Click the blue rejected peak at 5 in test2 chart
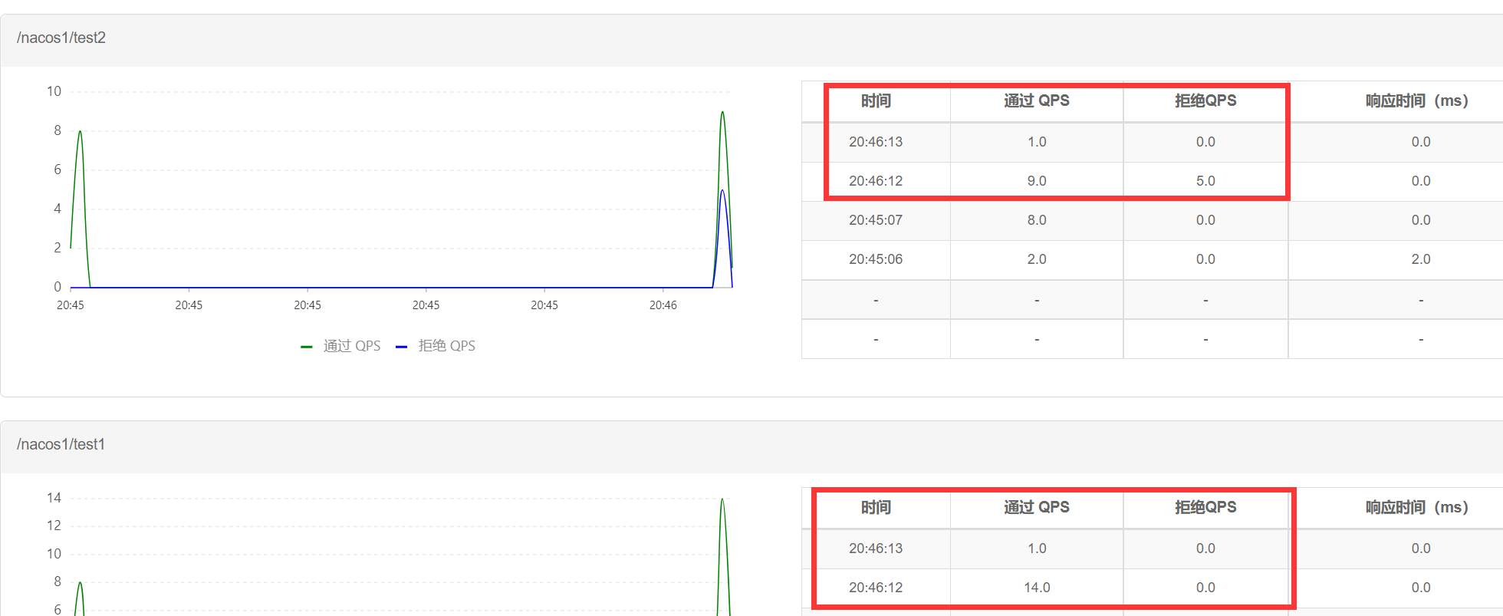This screenshot has height=616, width=1503. (x=722, y=191)
